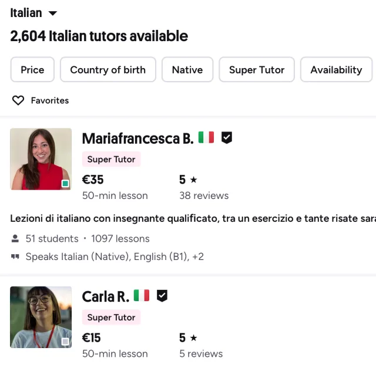Open the Price filter
The image size is (376, 368).
coord(32,70)
